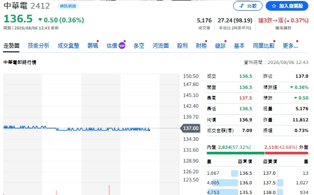314x195 pixels.
Task: Click the 123.50 bottom axis label on chart
Action: click(191, 180)
